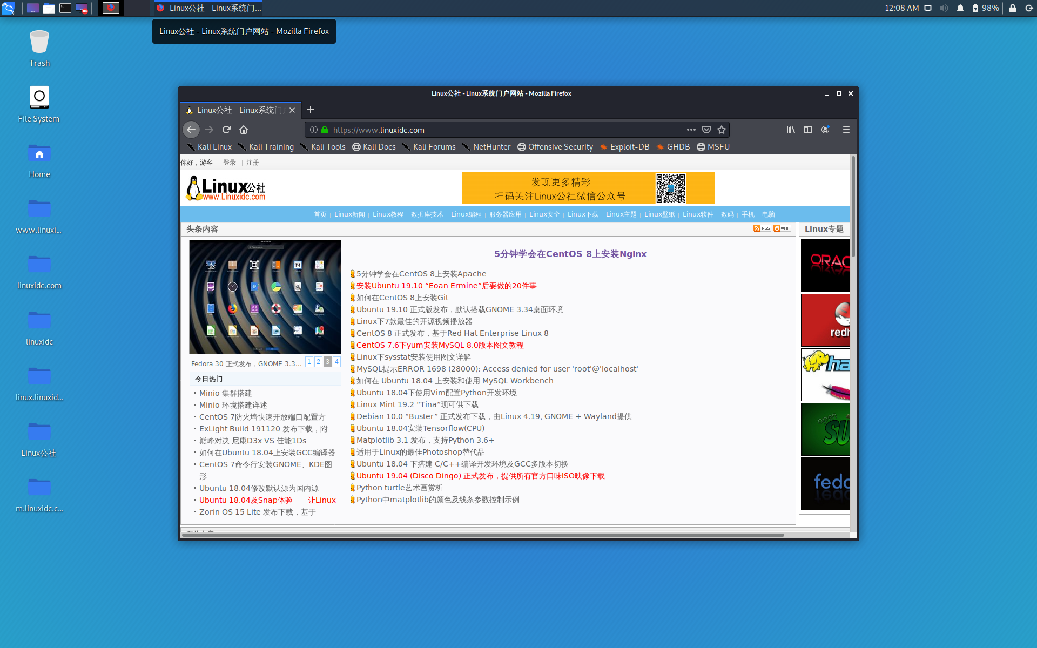Click the 注册 register link
1037x648 pixels.
[253, 163]
